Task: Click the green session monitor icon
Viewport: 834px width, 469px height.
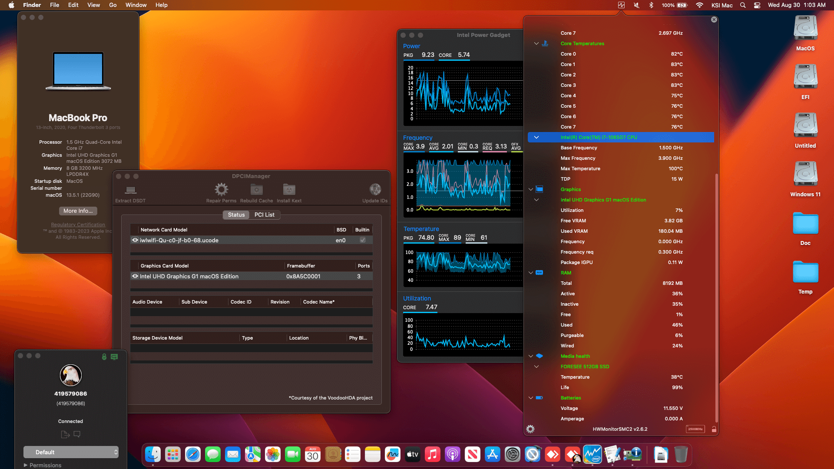Action: click(114, 357)
